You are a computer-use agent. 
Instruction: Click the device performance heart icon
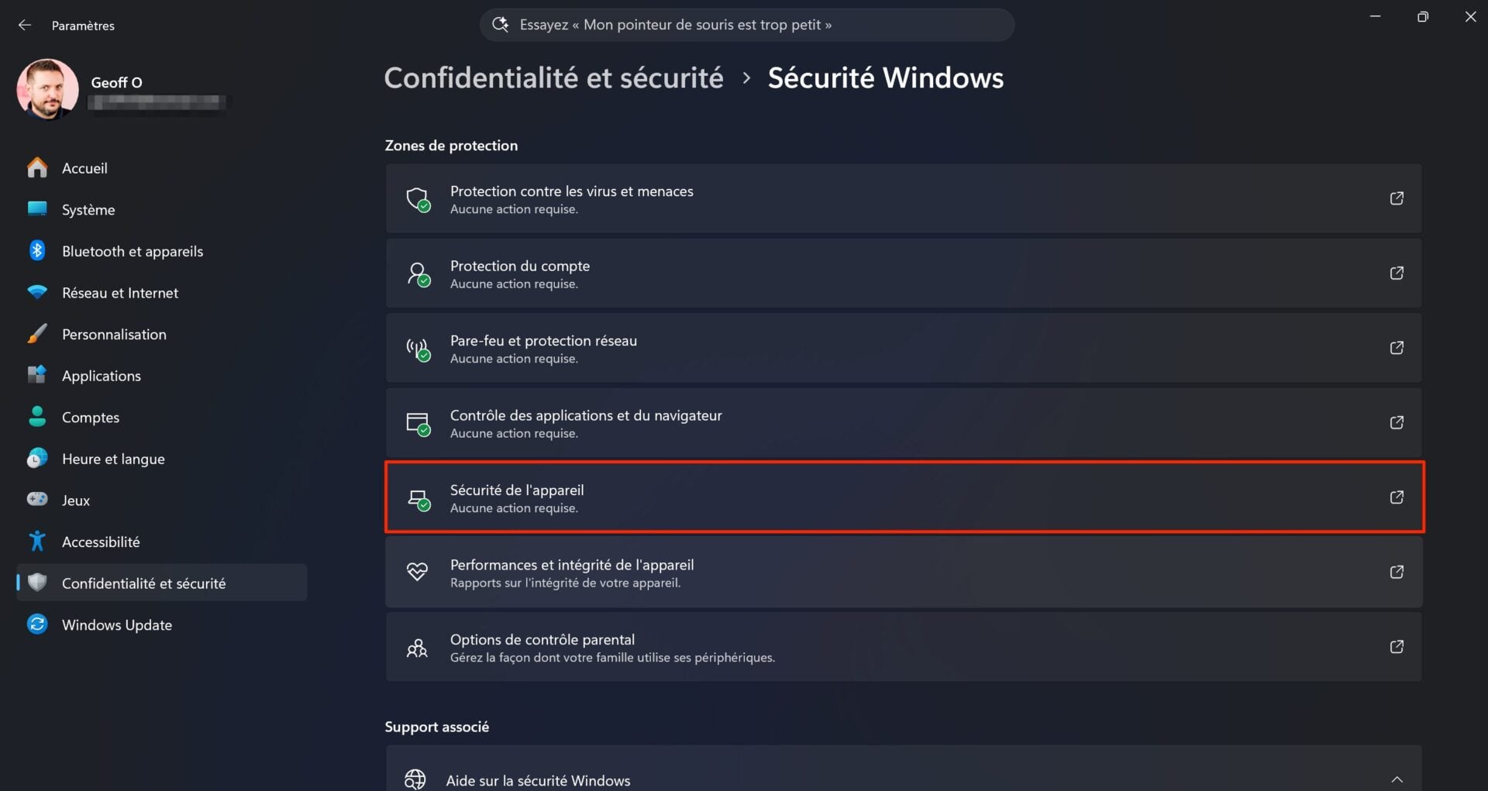coord(418,572)
